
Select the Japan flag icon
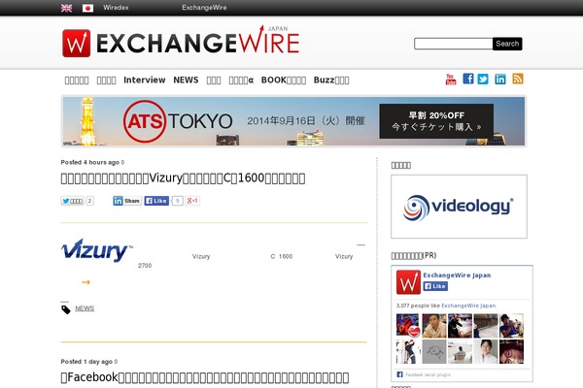tap(87, 8)
